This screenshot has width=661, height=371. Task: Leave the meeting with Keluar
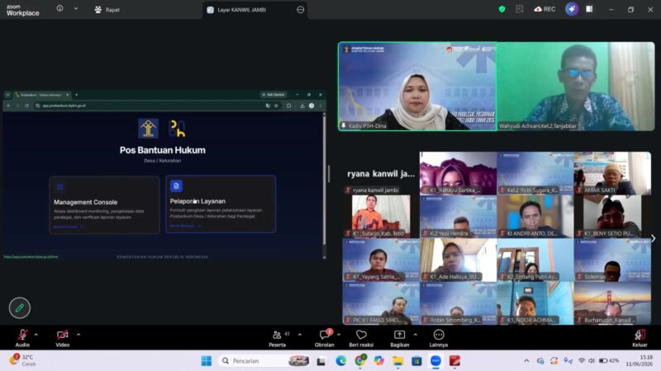(x=640, y=338)
